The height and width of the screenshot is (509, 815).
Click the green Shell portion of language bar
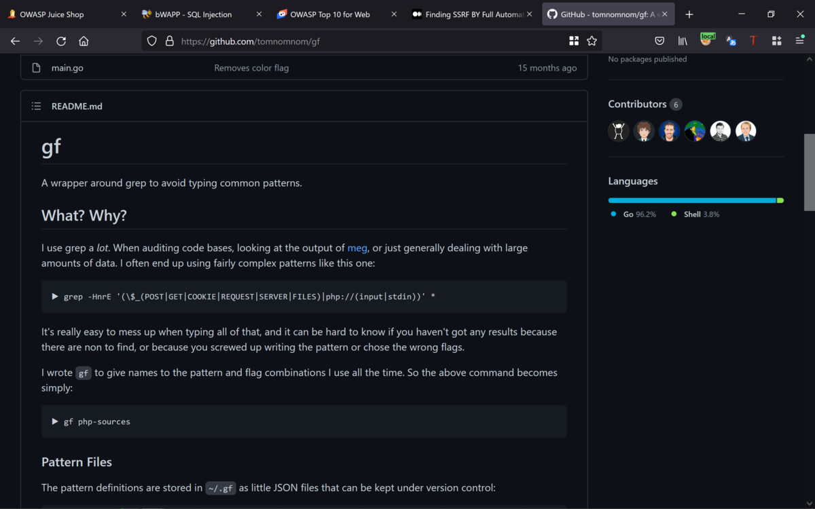[x=780, y=200]
